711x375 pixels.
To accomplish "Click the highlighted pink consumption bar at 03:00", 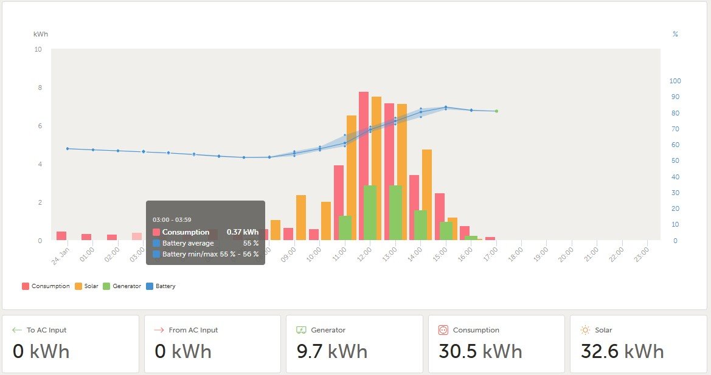I will coord(137,236).
